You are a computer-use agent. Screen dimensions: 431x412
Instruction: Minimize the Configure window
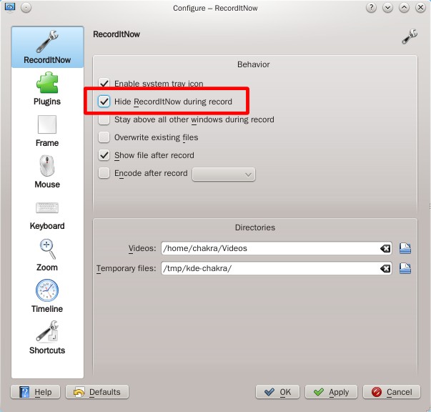pos(387,8)
